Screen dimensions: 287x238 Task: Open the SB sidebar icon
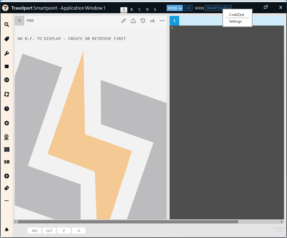7,162
